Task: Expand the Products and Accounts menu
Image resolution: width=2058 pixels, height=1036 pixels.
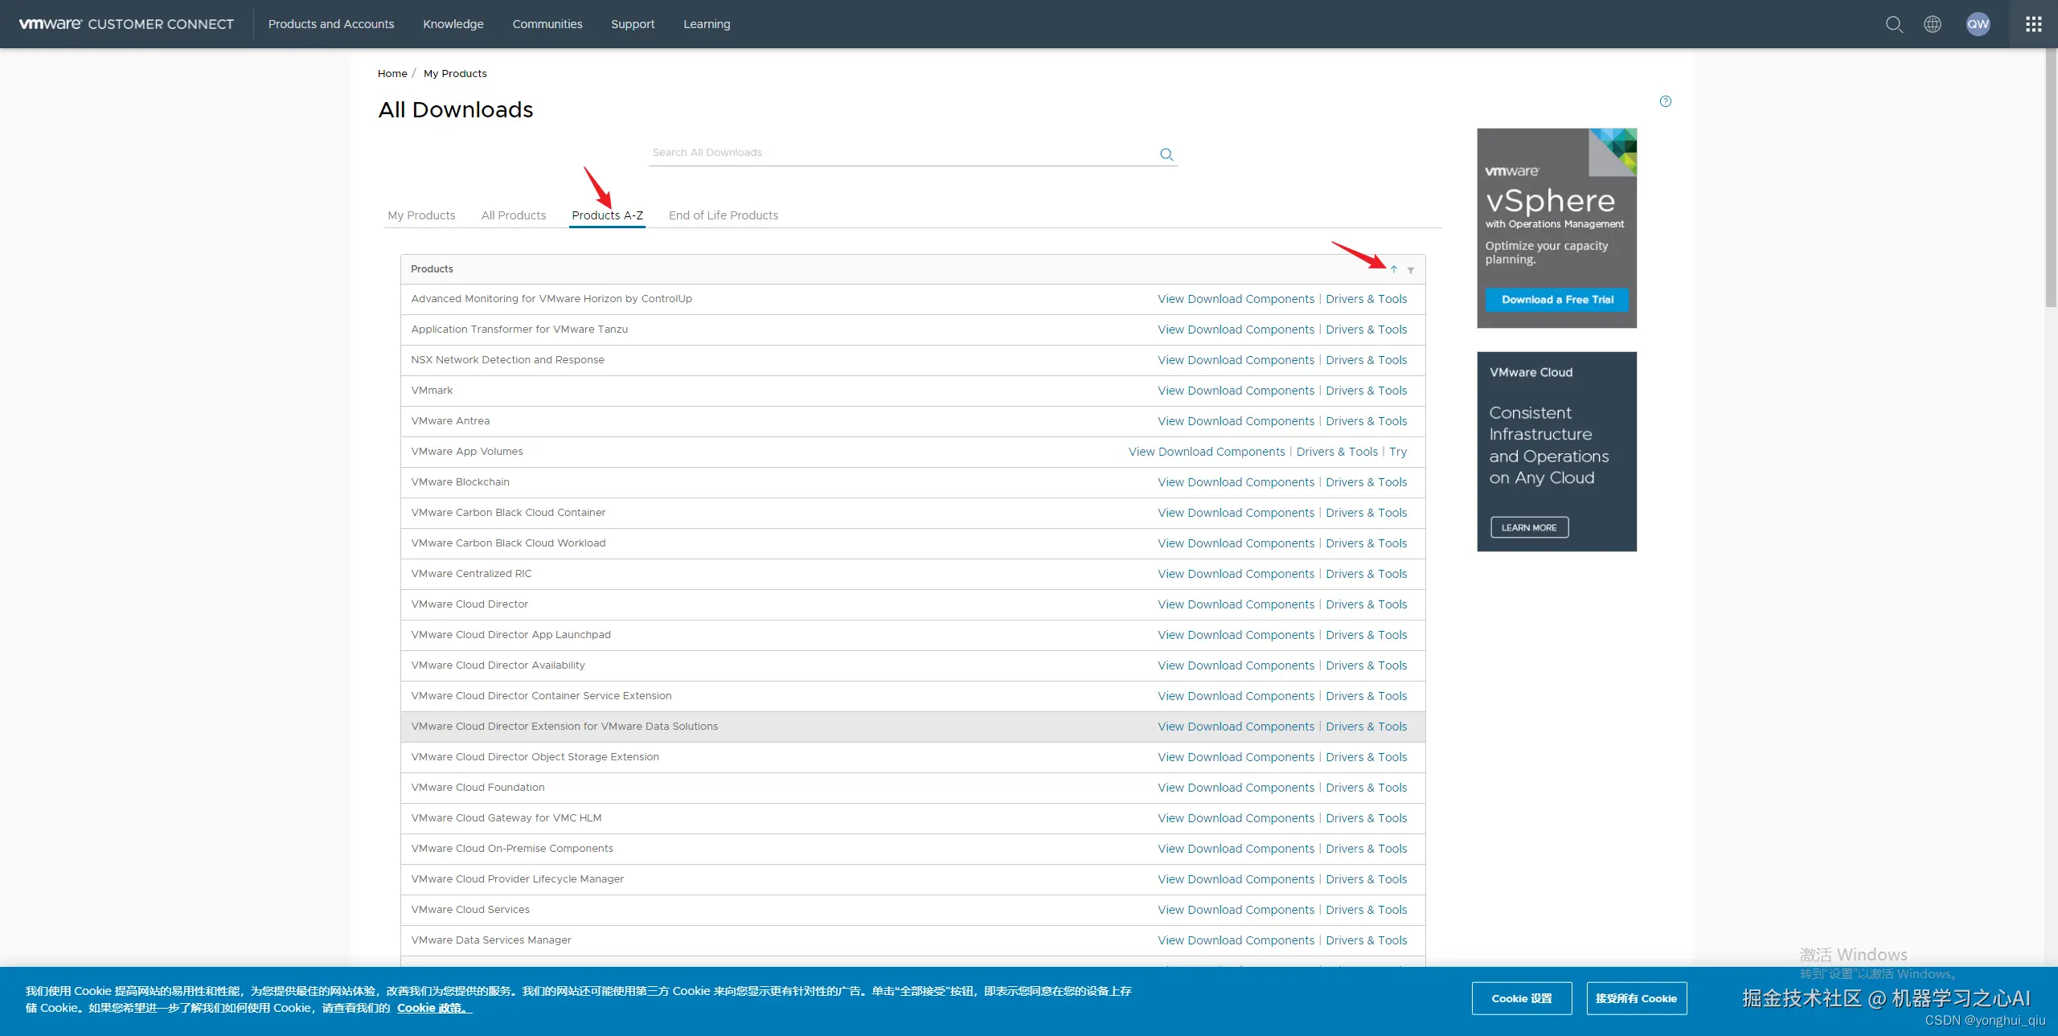Action: [x=331, y=24]
